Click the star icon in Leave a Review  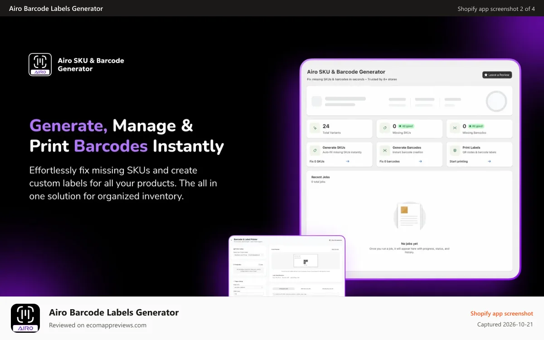click(486, 75)
